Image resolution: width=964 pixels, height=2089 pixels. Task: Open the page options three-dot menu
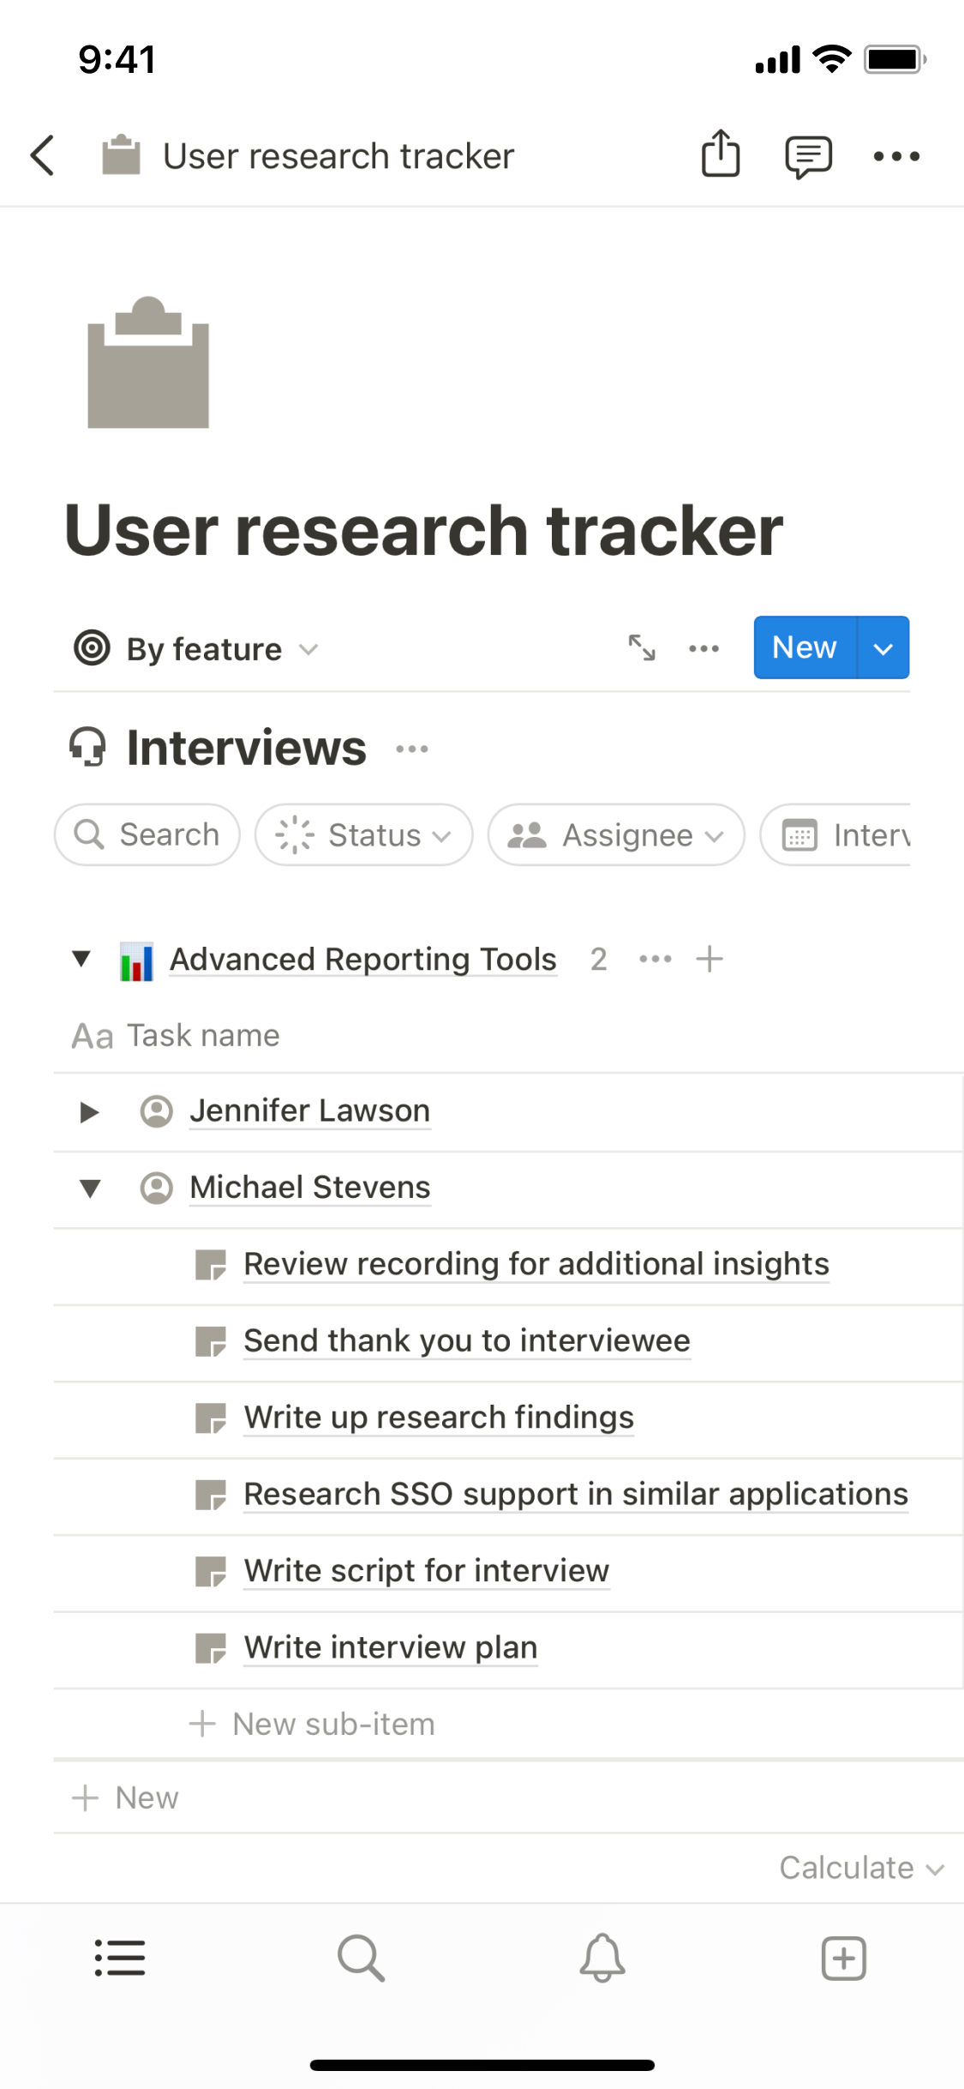pos(895,156)
